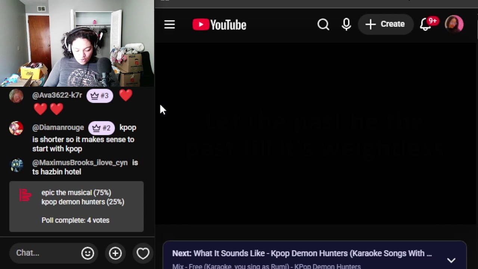
Task: Click the Diamanrouge profile avatar
Action: point(16,128)
